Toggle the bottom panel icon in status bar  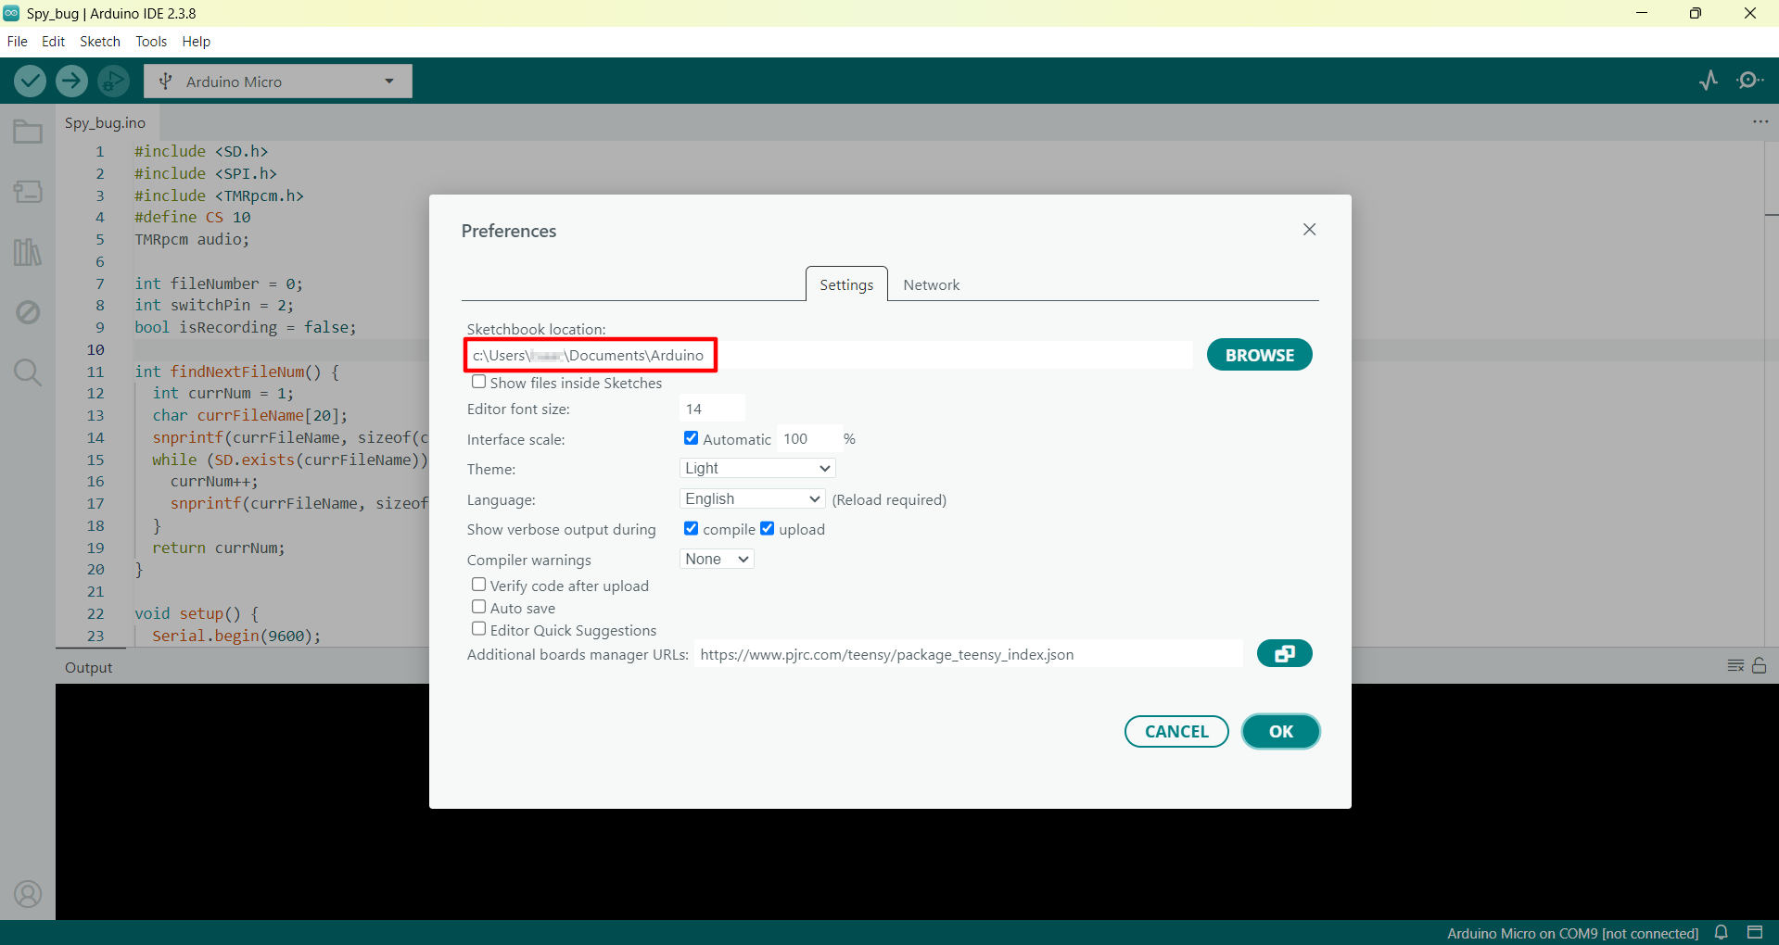point(1754,932)
